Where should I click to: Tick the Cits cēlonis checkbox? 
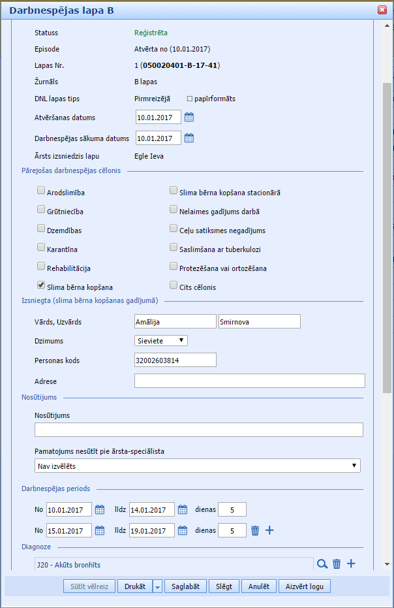(x=173, y=285)
